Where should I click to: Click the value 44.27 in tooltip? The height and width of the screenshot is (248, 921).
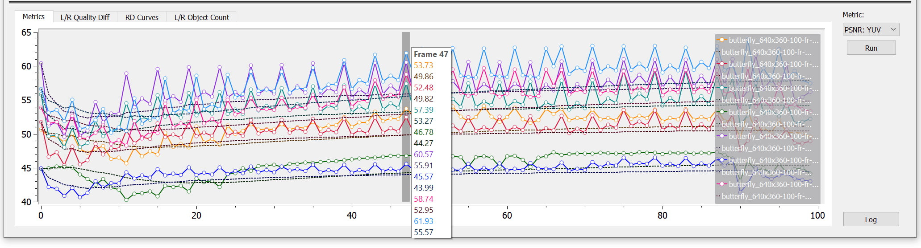click(423, 143)
